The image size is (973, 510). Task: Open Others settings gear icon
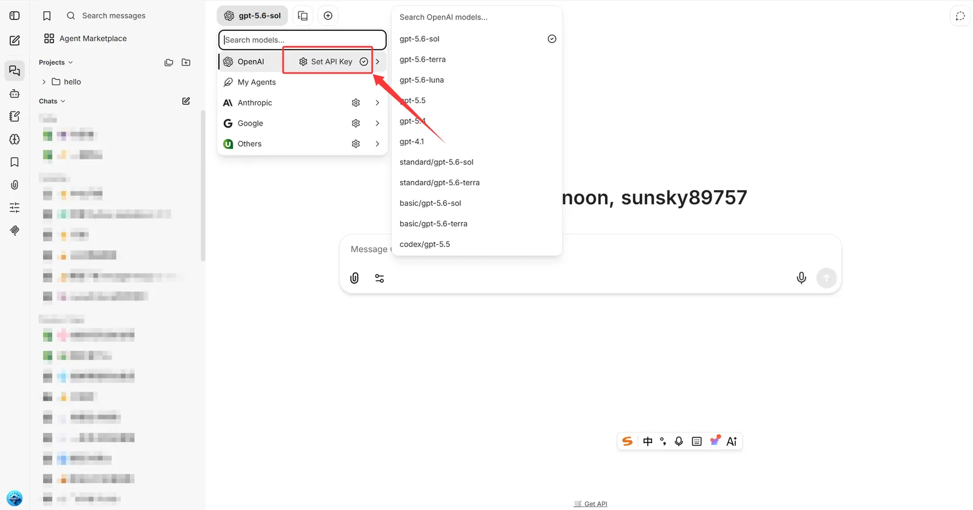pos(356,144)
